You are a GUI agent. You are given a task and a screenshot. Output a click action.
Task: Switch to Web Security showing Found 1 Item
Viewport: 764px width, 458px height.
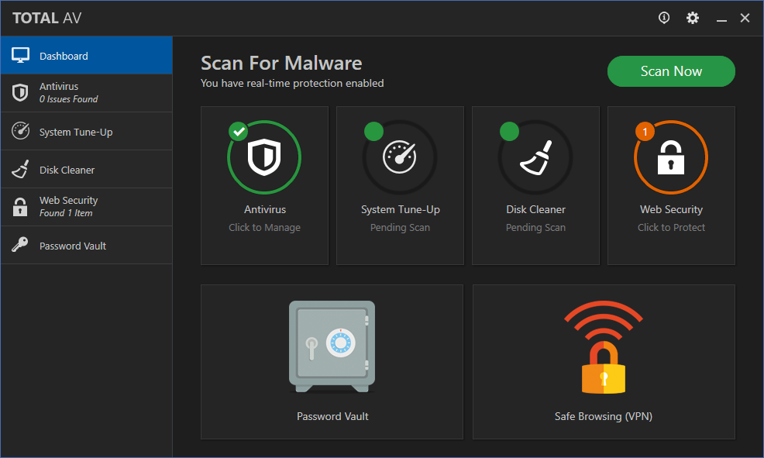[68, 206]
